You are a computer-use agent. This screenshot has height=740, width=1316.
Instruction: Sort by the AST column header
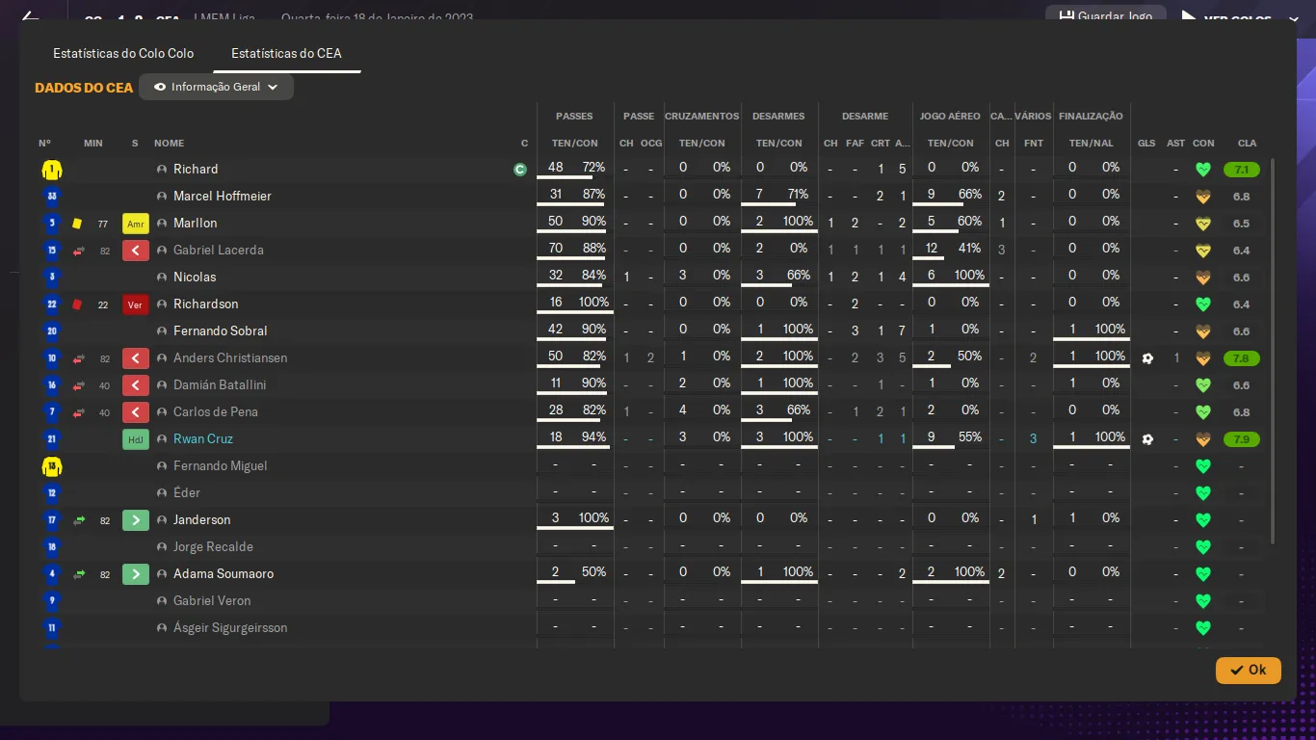click(x=1175, y=144)
